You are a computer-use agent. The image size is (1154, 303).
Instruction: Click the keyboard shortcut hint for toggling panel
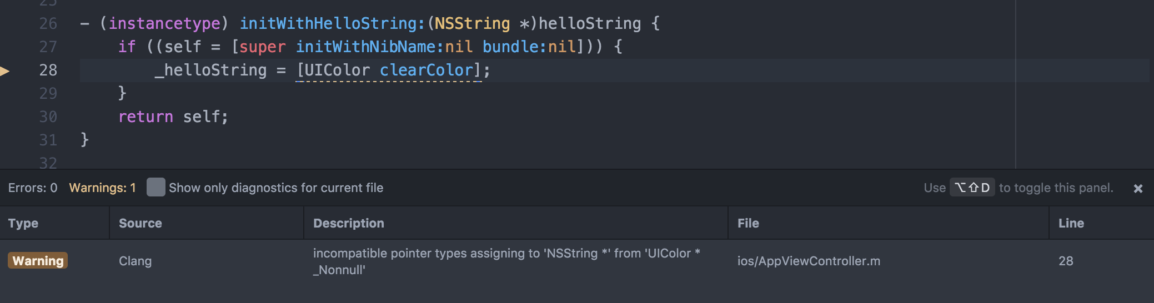(972, 188)
